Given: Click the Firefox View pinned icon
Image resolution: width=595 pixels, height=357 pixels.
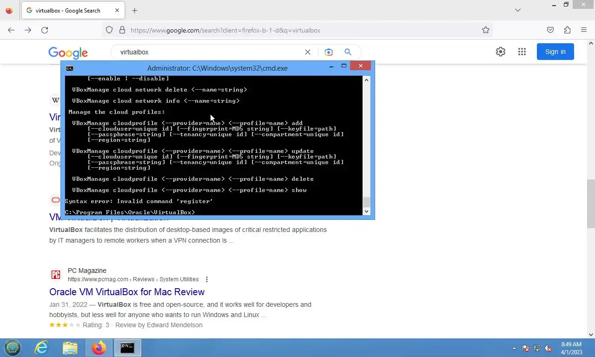Looking at the screenshot, I should [x=9, y=10].
